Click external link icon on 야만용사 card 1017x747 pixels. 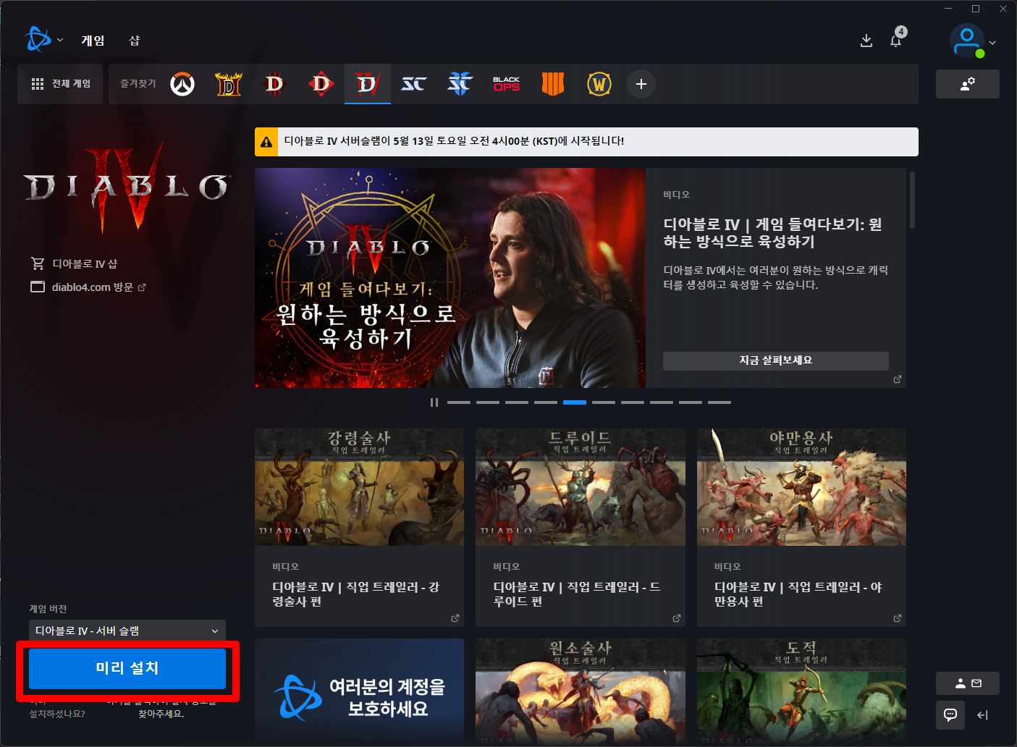coord(898,618)
